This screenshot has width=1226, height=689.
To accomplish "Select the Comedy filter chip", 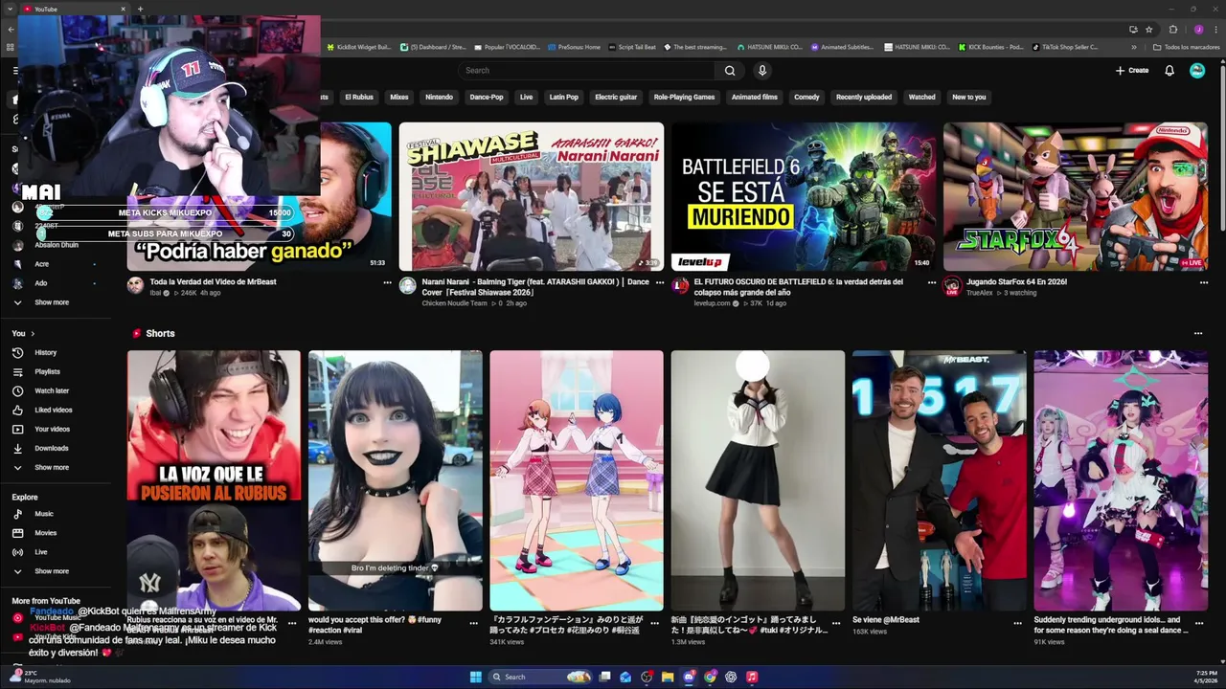I will point(806,97).
